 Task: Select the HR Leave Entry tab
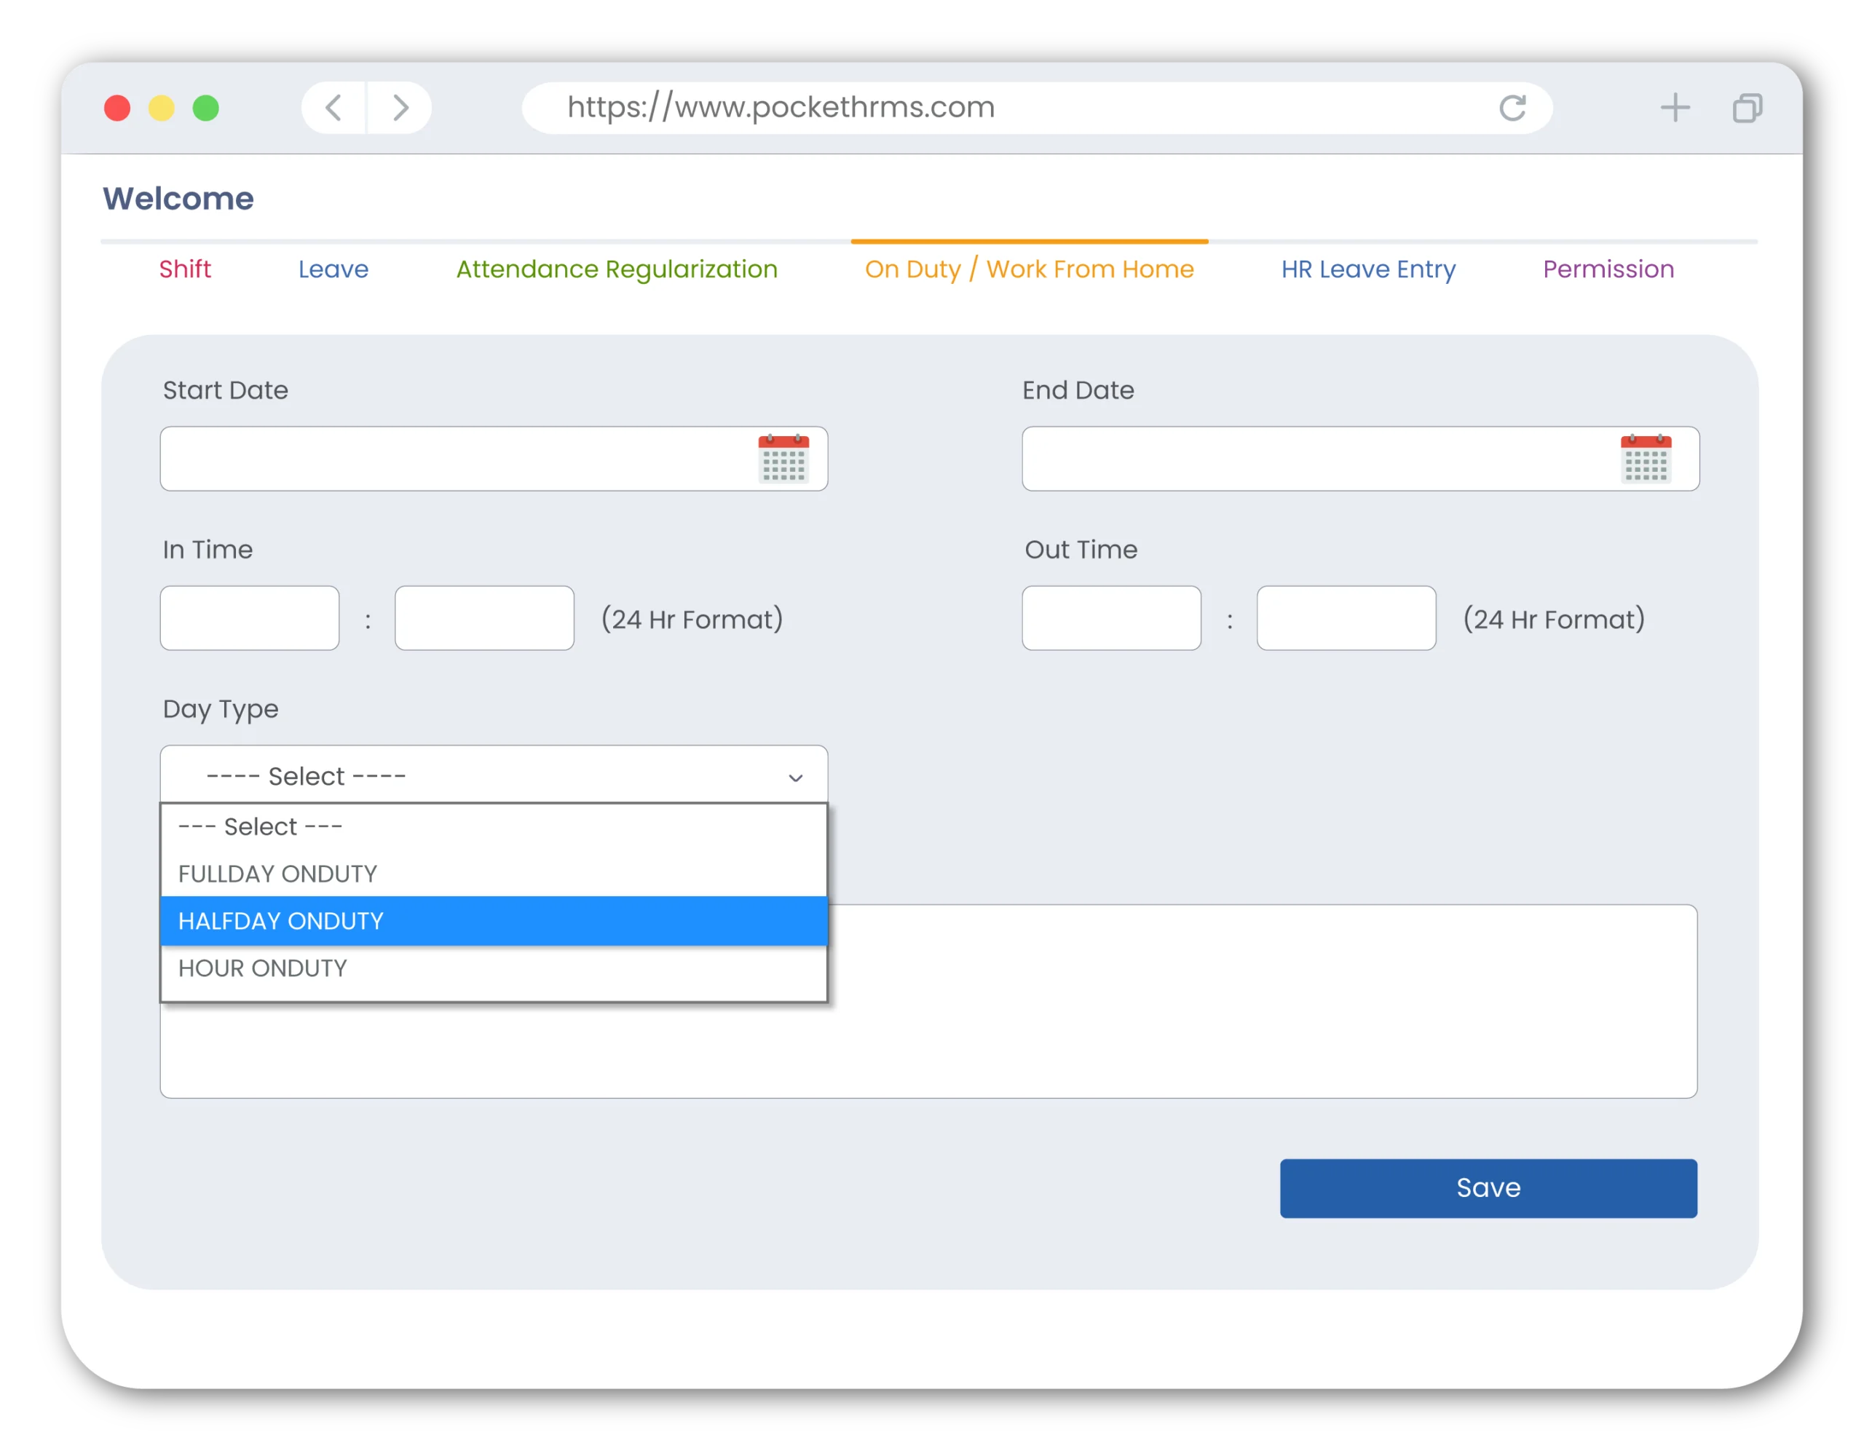pyautogui.click(x=1366, y=269)
